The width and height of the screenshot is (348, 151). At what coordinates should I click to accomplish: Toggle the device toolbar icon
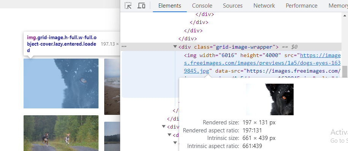tap(141, 6)
